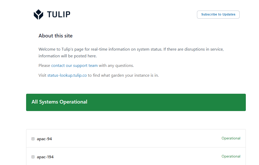The height and width of the screenshot is (165, 259).
Task: Select the apac-194 component name
Action: coord(45,157)
